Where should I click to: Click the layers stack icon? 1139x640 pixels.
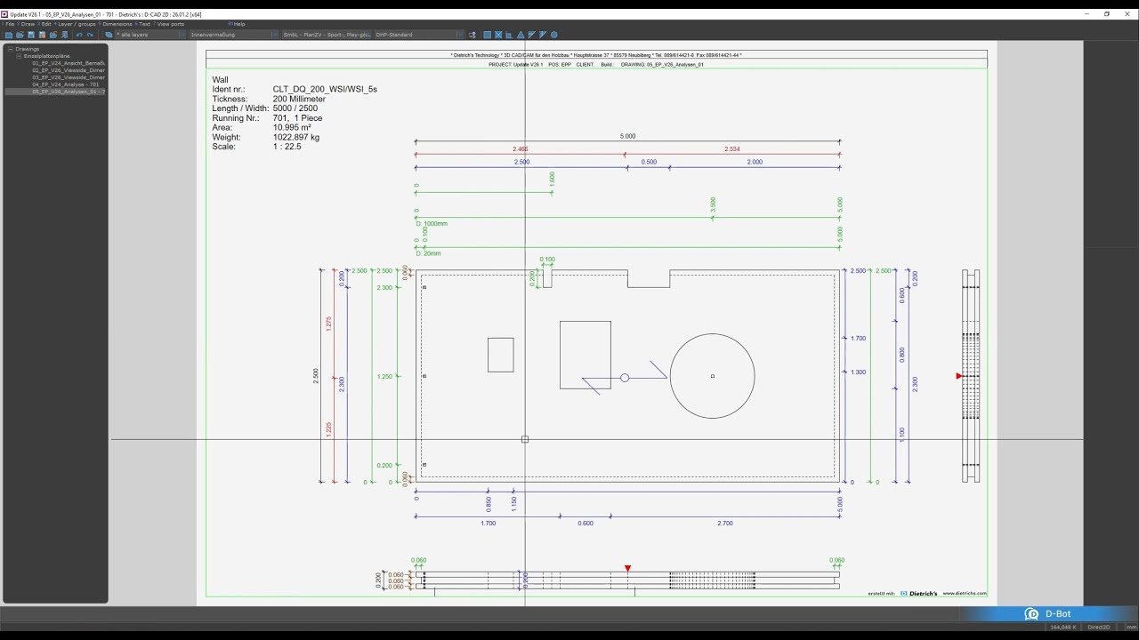(x=109, y=35)
